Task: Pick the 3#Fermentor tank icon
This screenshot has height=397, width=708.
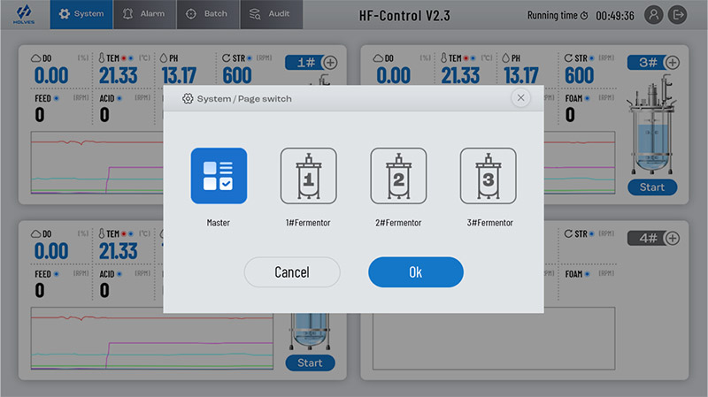Action: (x=488, y=176)
